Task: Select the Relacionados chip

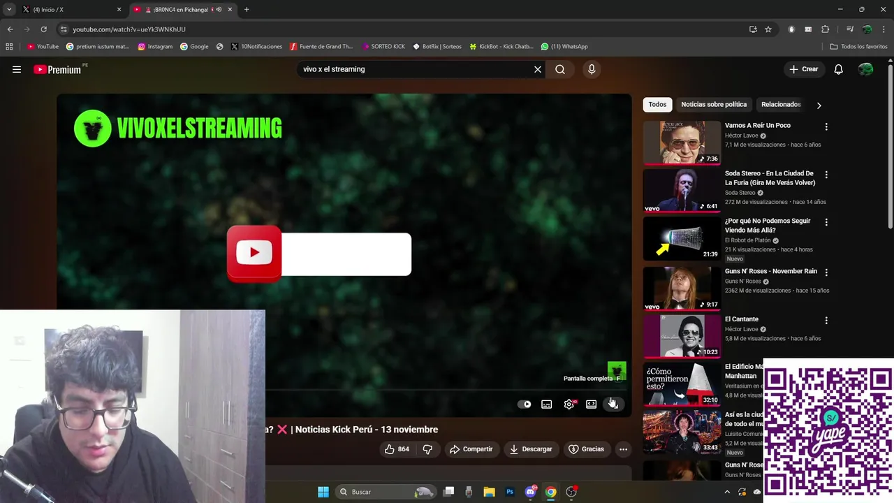Action: tap(781, 104)
